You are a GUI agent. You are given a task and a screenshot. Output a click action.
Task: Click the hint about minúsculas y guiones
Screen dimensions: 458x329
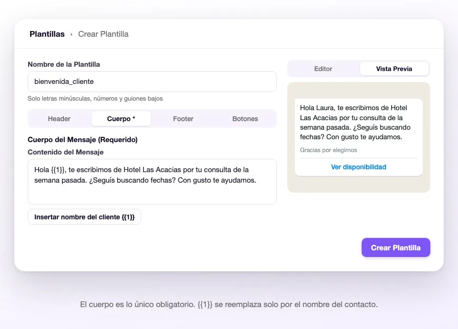(x=95, y=99)
